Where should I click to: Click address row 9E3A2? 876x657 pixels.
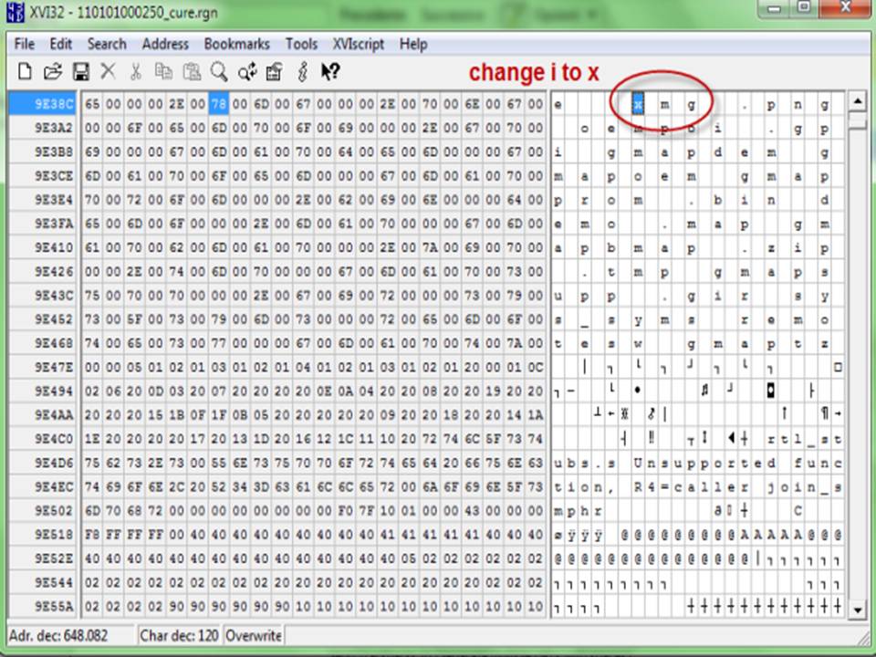coord(43,128)
